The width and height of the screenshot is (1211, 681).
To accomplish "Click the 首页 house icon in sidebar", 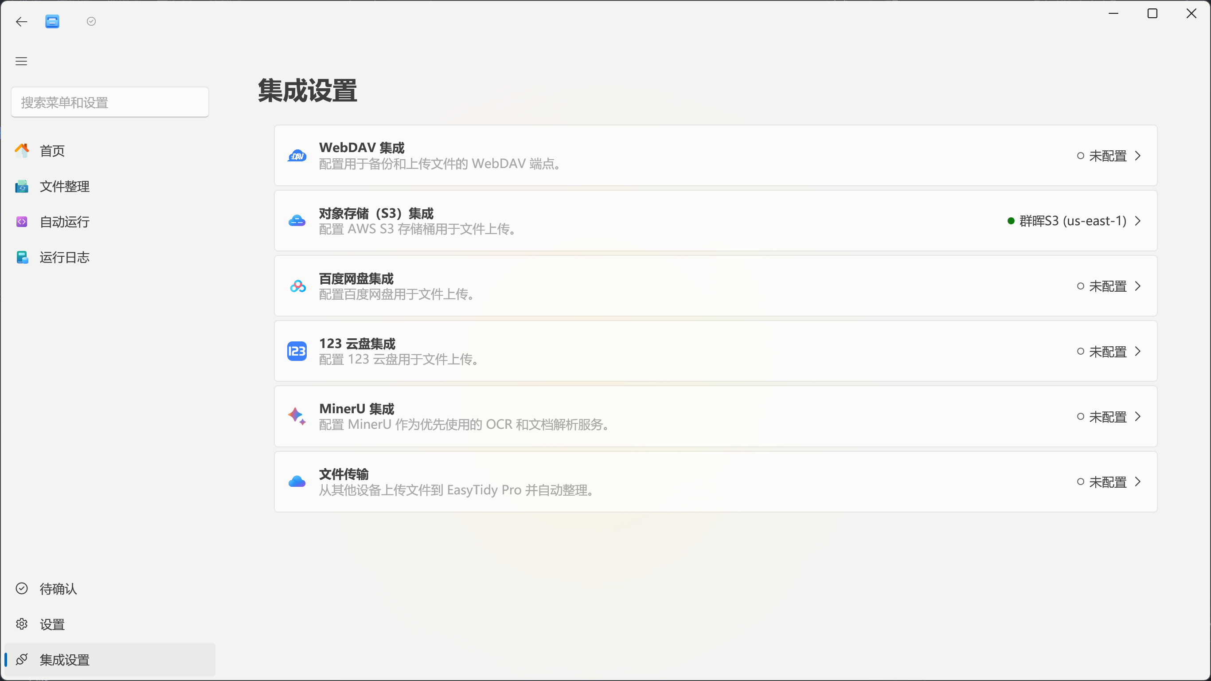I will [22, 150].
